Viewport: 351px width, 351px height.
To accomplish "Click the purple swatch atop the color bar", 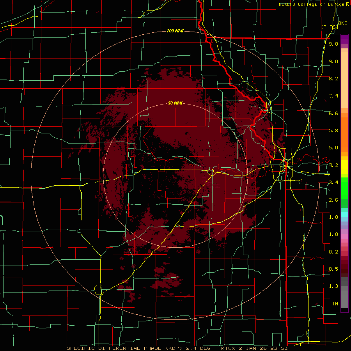I will (344, 39).
